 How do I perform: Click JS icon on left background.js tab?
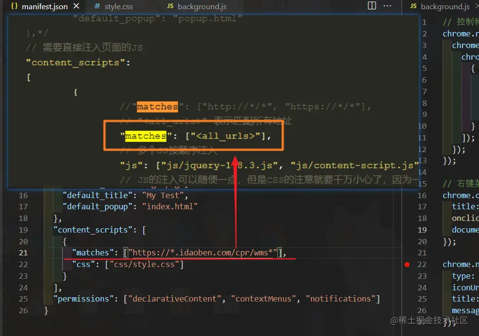click(x=170, y=6)
